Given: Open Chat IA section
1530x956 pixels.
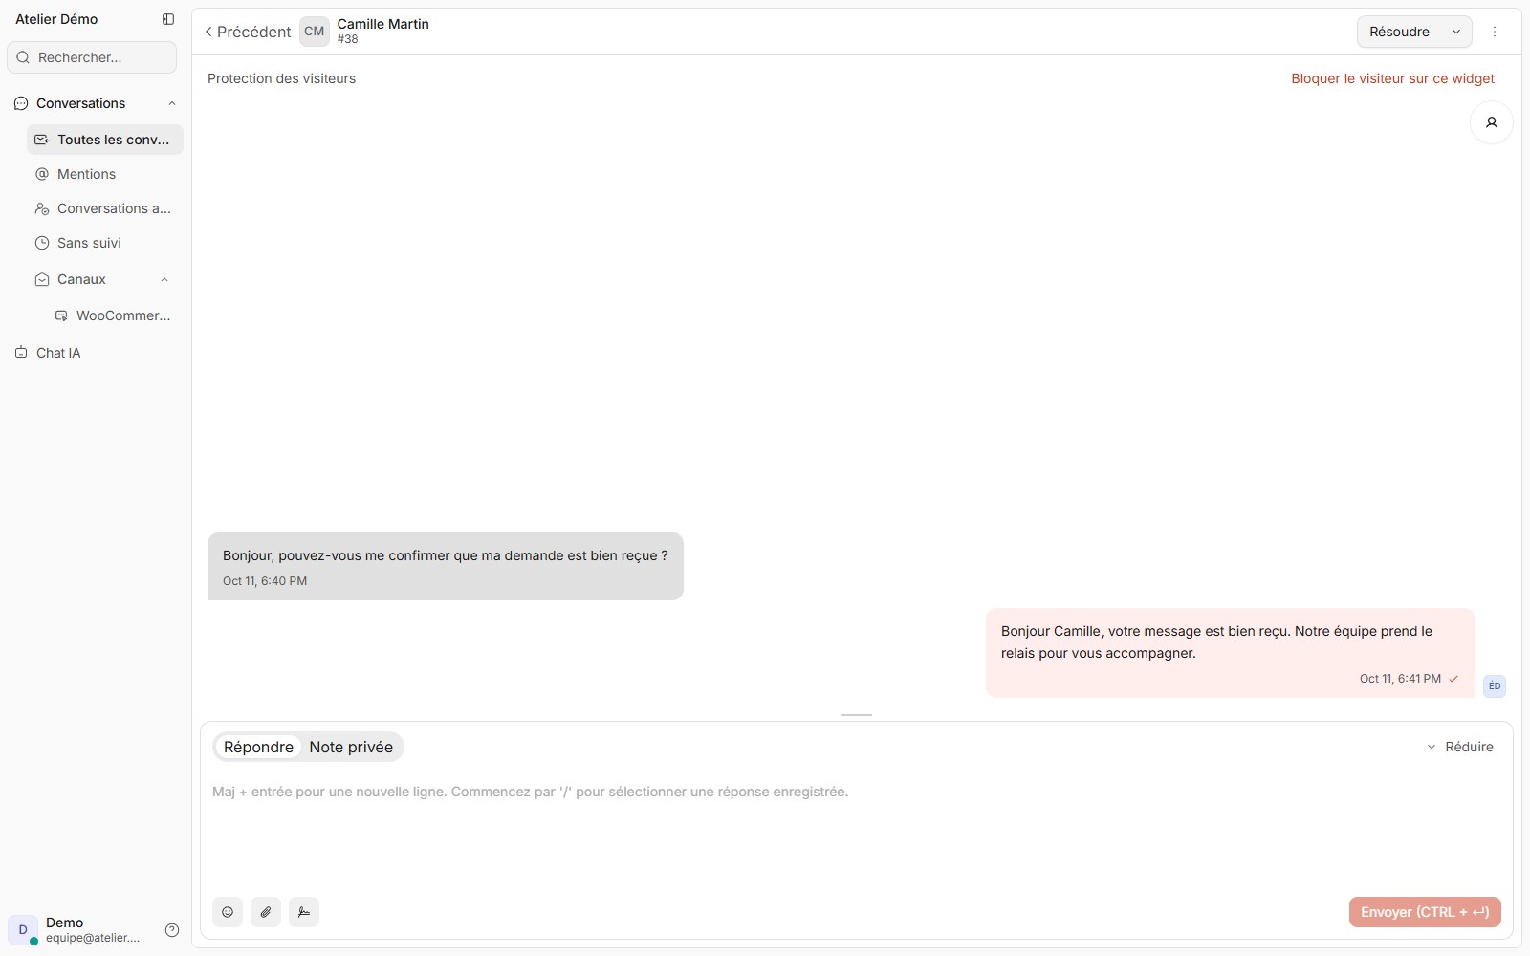Looking at the screenshot, I should [96, 353].
